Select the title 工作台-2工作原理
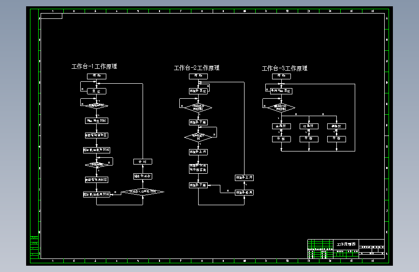This screenshot has width=419, height=272. click(197, 68)
